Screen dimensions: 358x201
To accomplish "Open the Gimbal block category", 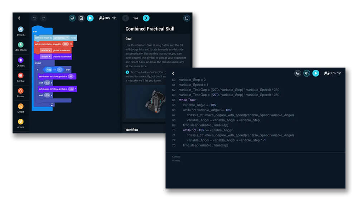I will point(20,78).
